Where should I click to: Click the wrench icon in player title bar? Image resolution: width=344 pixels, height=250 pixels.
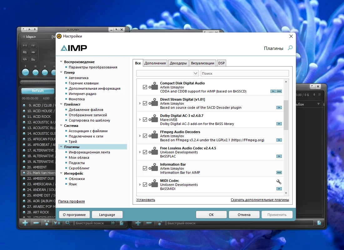[x=29, y=29]
